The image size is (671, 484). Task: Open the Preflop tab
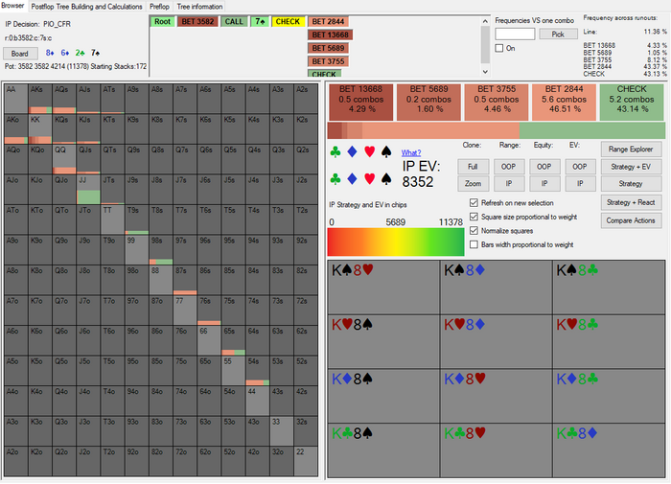(160, 7)
